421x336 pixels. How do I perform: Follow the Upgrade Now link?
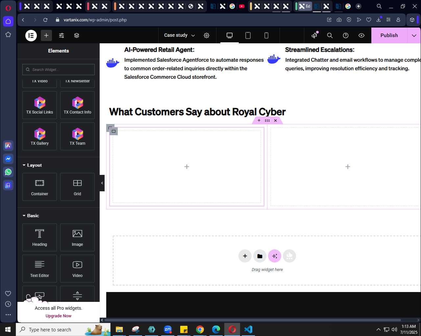pyautogui.click(x=59, y=316)
